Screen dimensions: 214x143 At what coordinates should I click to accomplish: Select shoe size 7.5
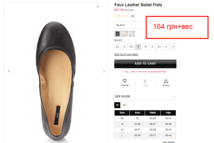coord(145,47)
